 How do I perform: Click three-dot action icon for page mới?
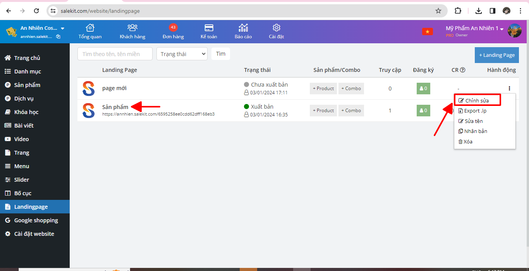[509, 89]
